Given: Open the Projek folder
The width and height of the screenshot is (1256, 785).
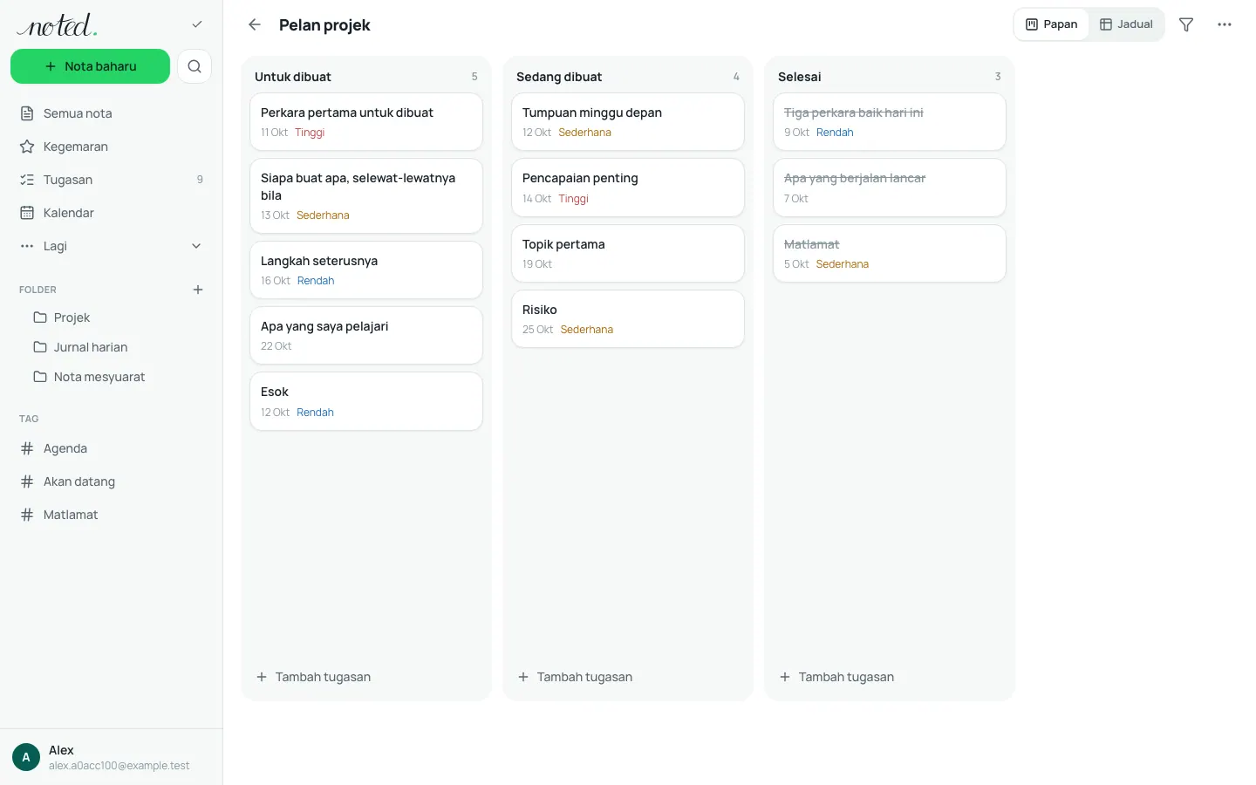Looking at the screenshot, I should click(x=112, y=317).
